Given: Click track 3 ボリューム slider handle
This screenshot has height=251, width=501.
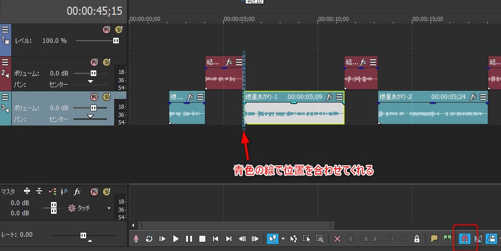Looking at the screenshot, I should 93,108.
